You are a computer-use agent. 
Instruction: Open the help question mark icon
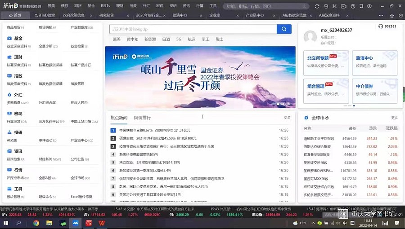[x=353, y=6]
